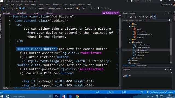Collapse the ion-content tag in editor
This screenshot has height=98, width=175.
(x=10, y=21)
